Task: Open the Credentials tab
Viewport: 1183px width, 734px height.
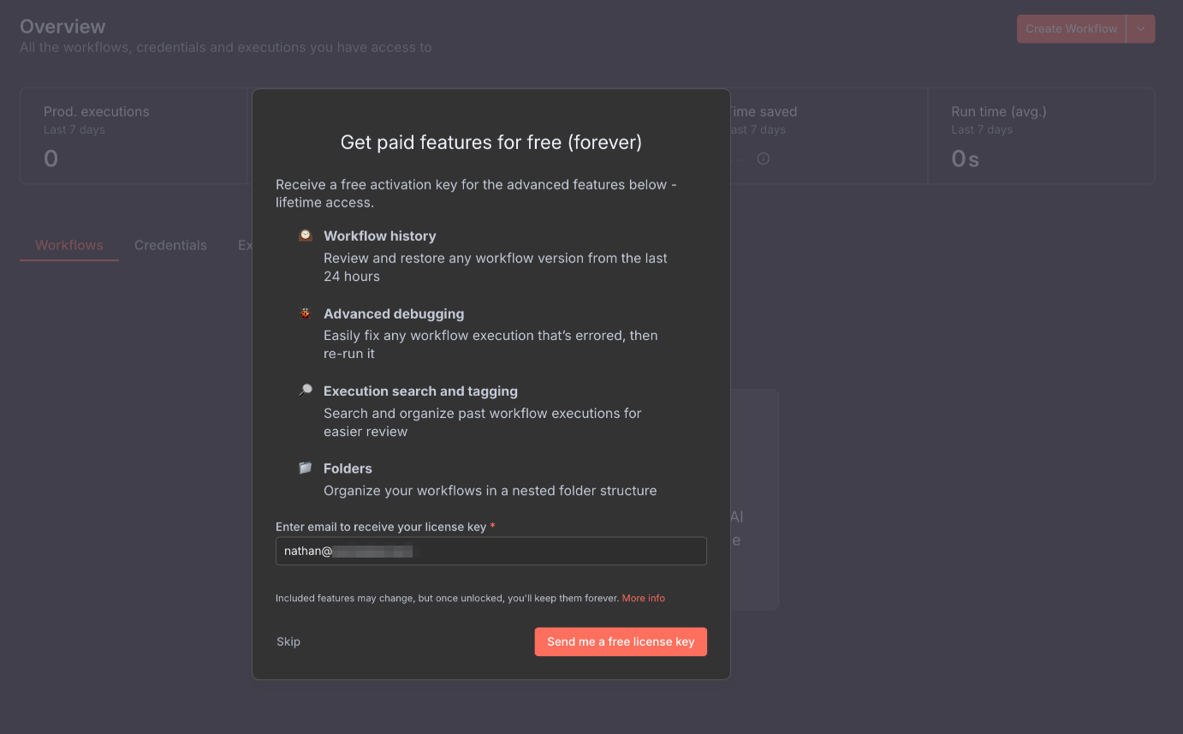Action: click(x=170, y=245)
